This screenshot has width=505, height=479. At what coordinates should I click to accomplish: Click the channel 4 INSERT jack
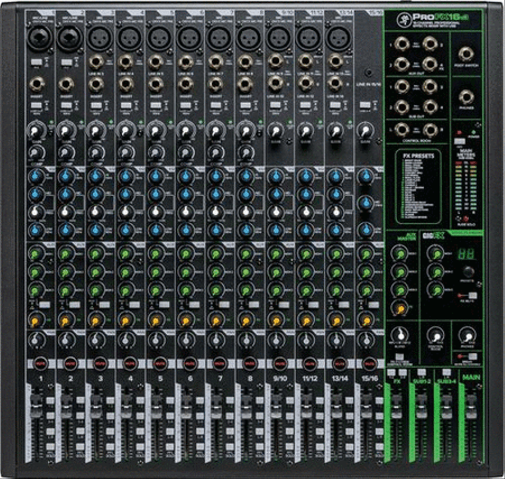[126, 85]
